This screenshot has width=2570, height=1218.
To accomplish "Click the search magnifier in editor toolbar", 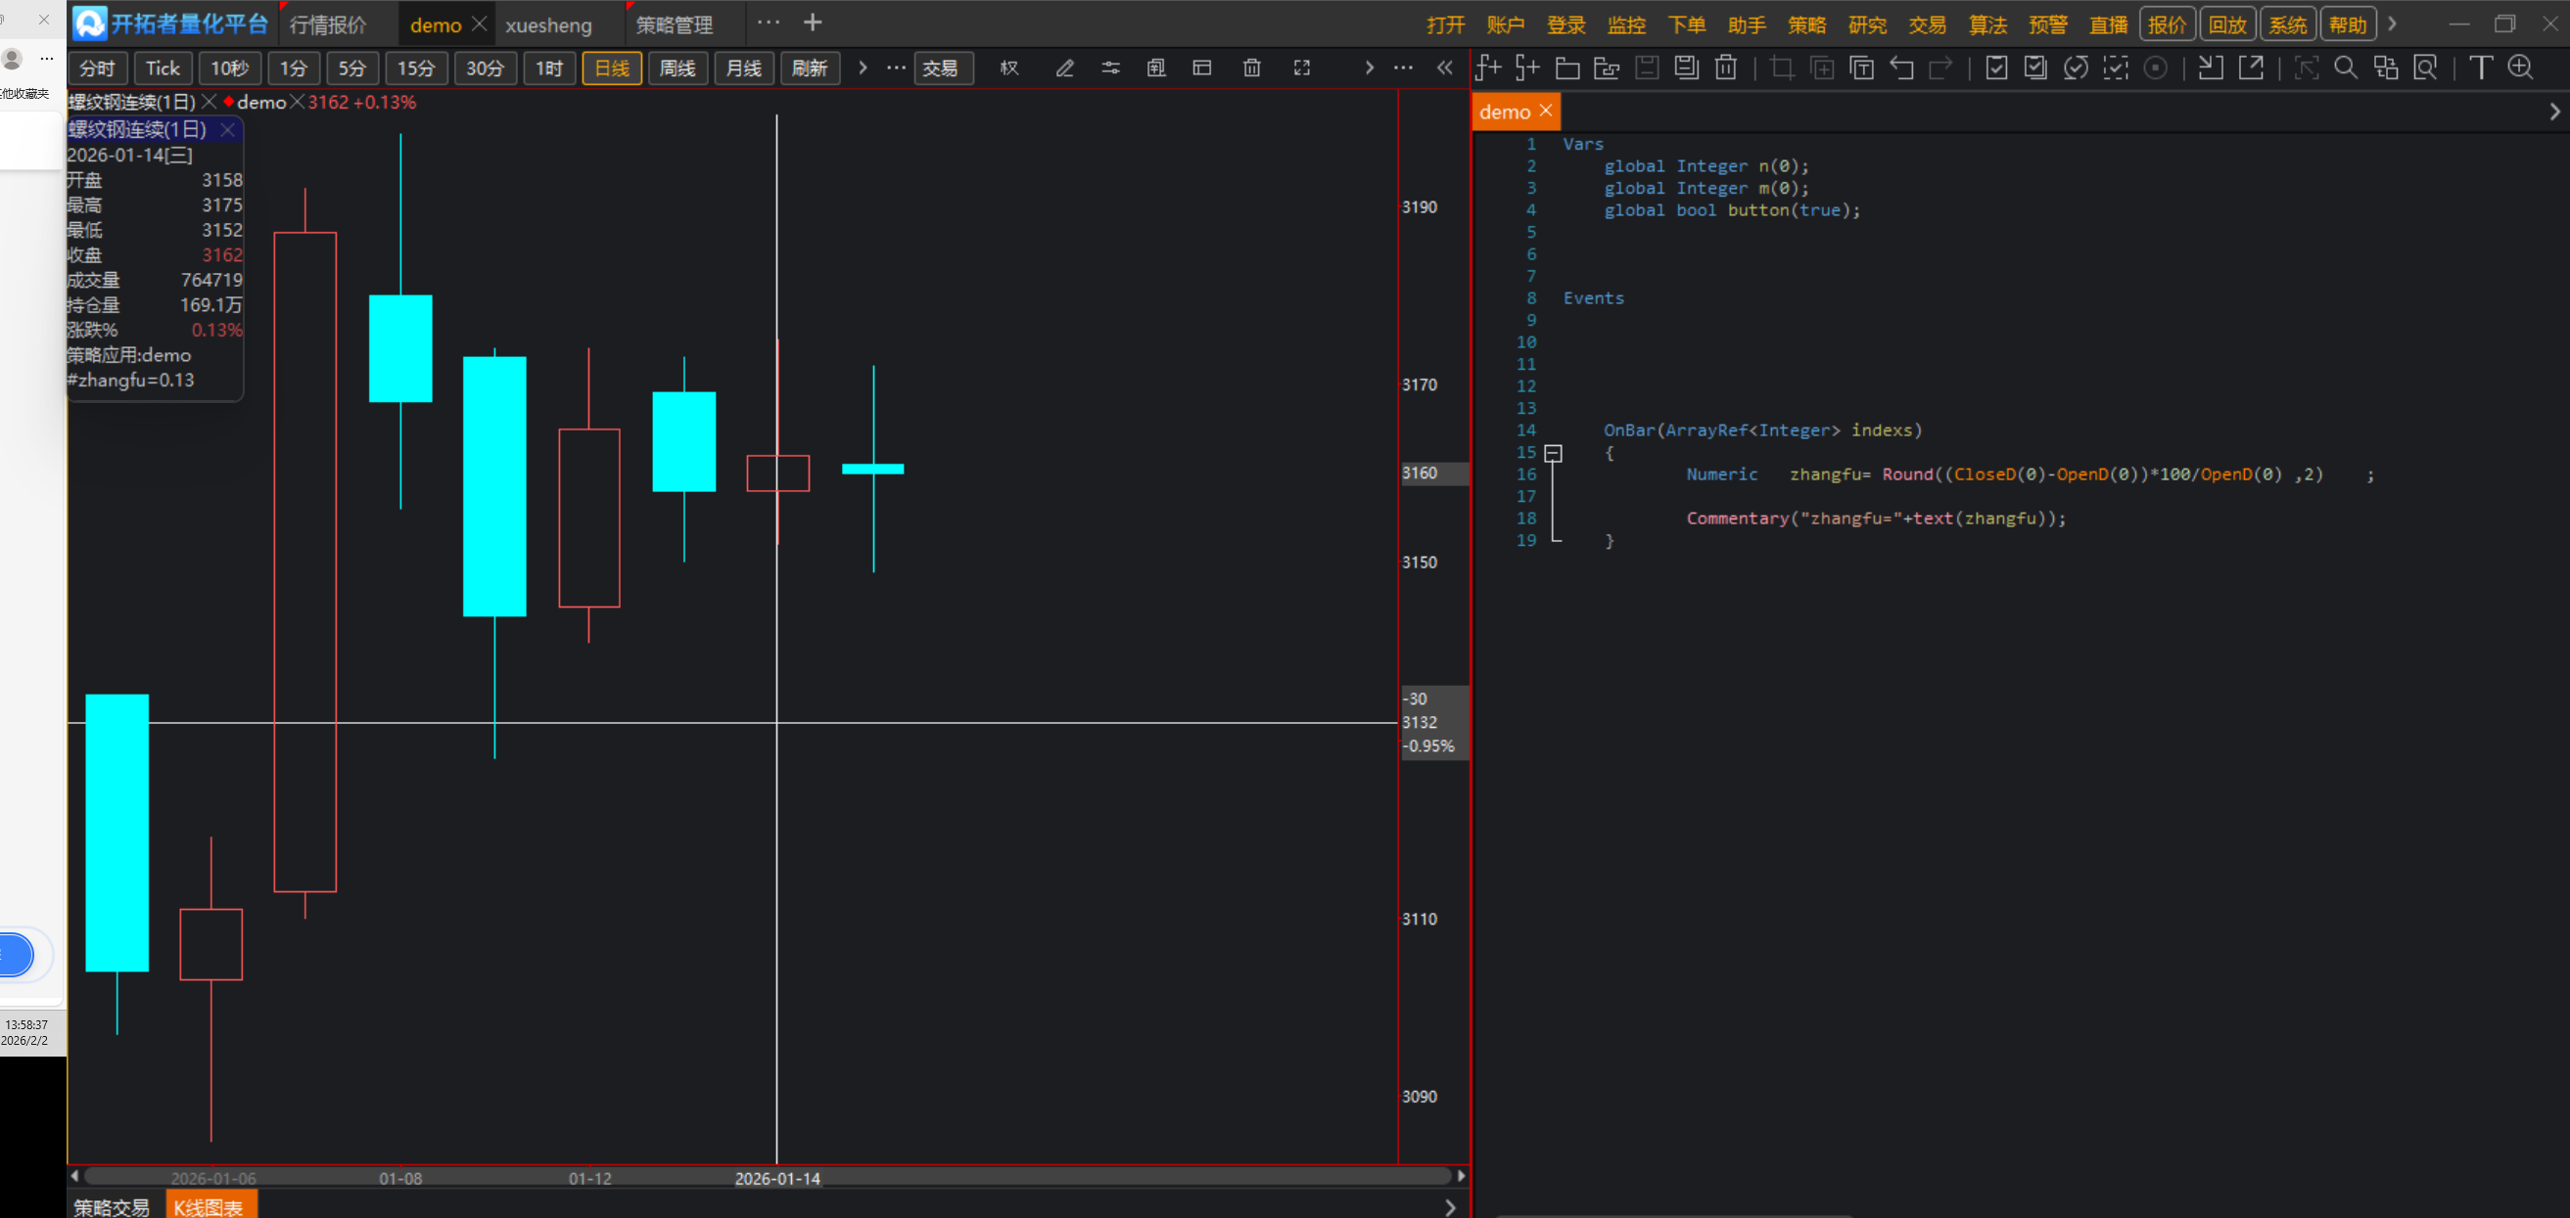I will (2346, 68).
